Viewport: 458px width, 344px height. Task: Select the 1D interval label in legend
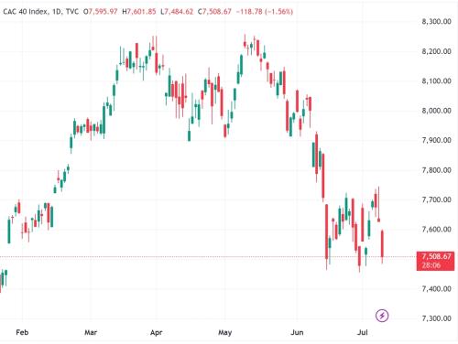coord(57,12)
